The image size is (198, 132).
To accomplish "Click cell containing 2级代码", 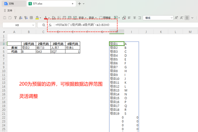I will point(43,44).
